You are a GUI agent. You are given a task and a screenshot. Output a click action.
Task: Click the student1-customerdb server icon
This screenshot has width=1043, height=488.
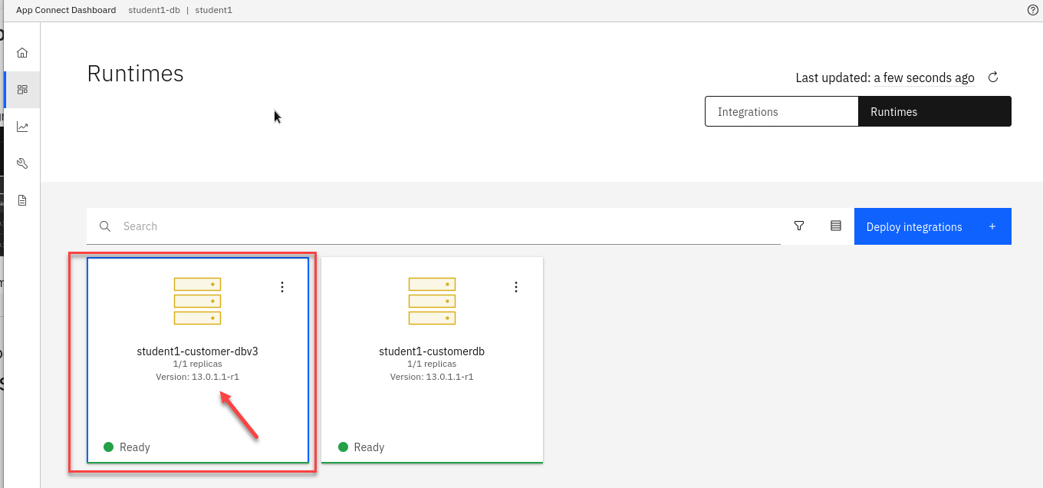tap(432, 301)
